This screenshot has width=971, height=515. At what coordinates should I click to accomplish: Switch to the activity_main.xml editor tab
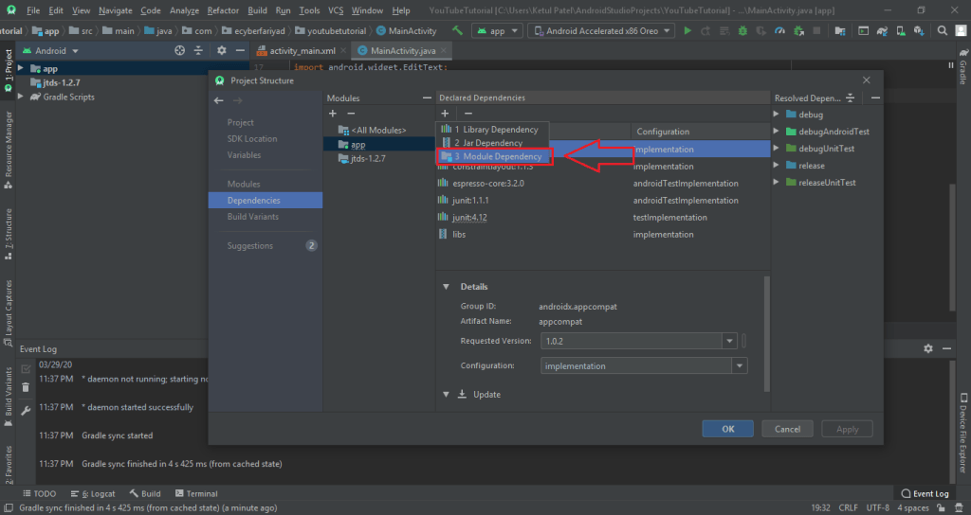pyautogui.click(x=302, y=50)
